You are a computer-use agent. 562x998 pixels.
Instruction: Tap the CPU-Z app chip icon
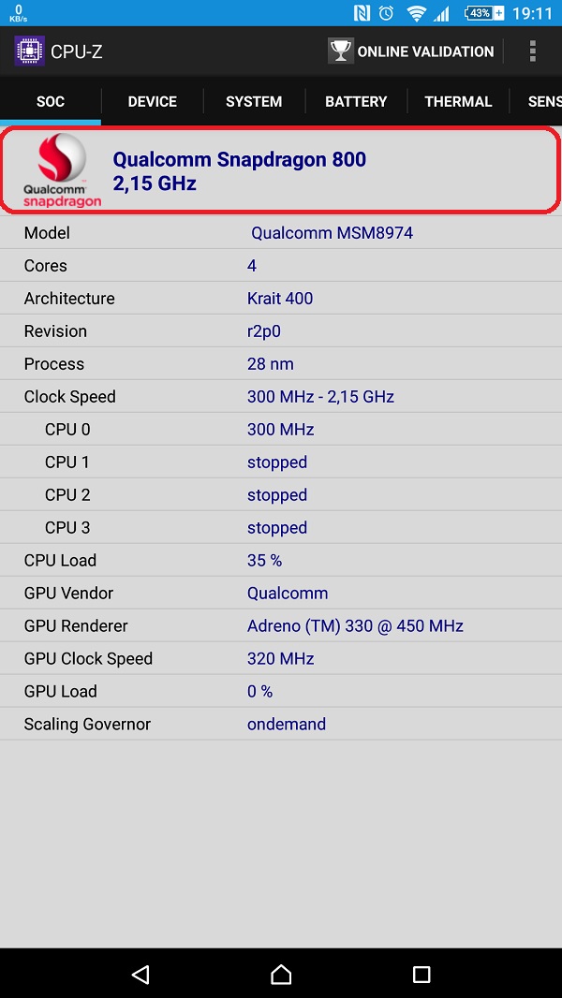click(x=29, y=51)
